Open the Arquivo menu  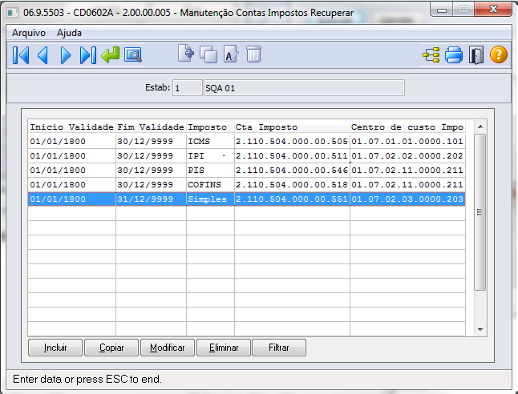coord(29,33)
